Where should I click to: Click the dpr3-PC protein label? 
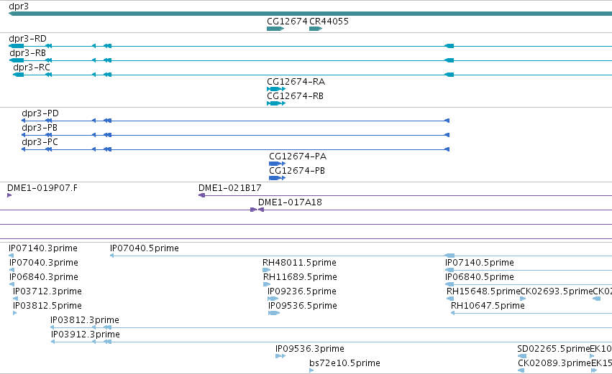point(40,142)
